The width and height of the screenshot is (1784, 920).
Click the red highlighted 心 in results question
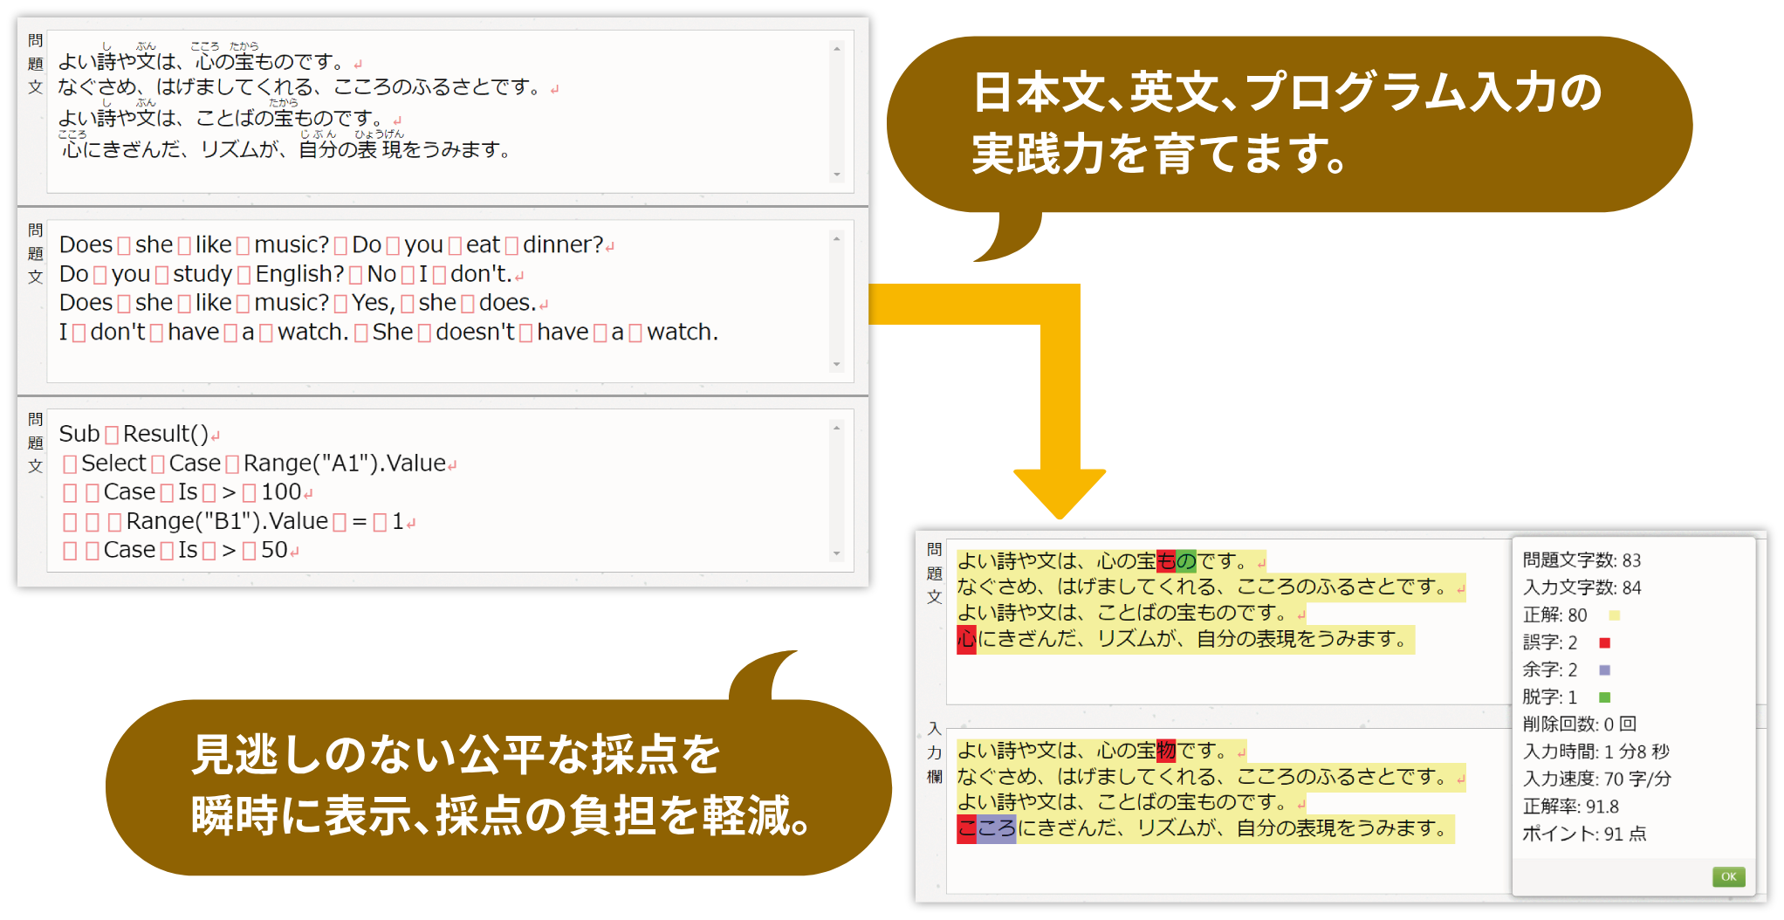pos(966,639)
